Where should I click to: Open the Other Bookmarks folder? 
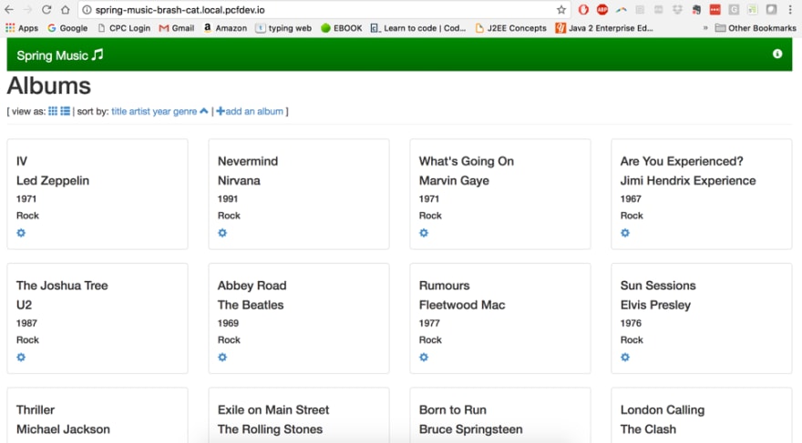(x=756, y=28)
